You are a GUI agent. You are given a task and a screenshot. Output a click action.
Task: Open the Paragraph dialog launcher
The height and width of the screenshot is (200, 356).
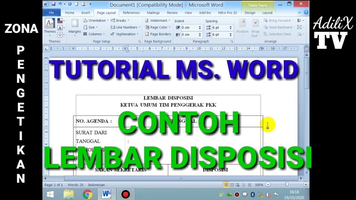coord(232,41)
